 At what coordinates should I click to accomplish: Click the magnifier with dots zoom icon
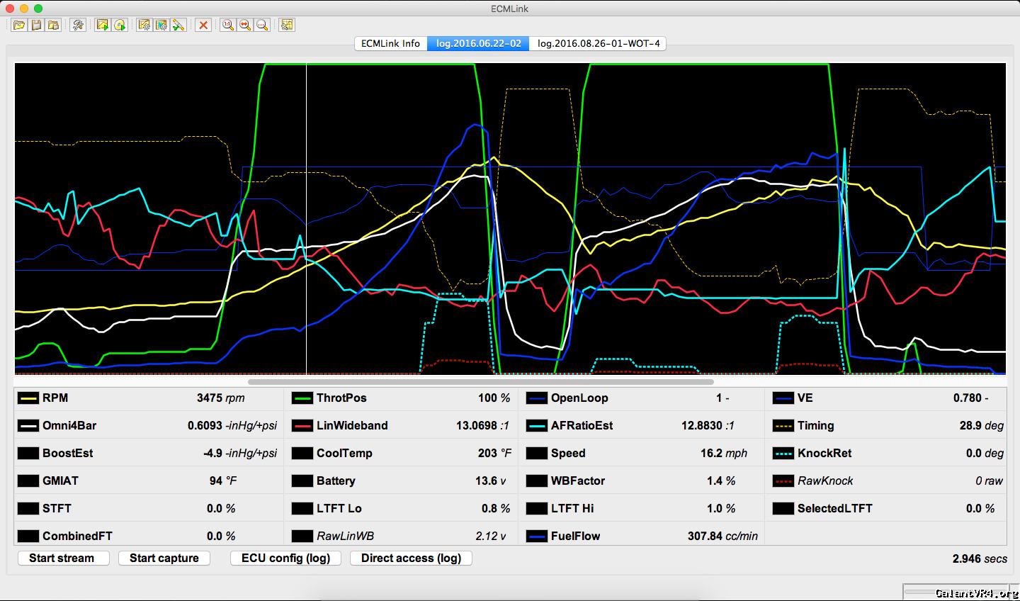click(x=262, y=25)
